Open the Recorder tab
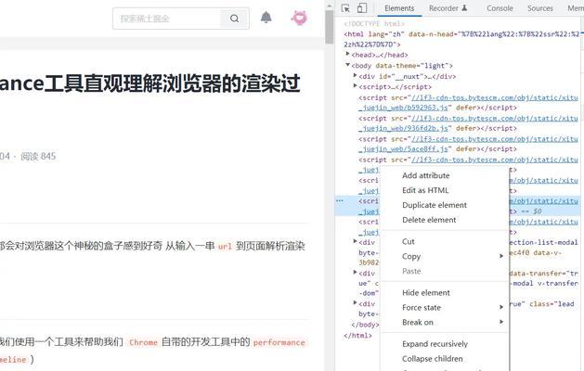This screenshot has height=371, width=584. (x=448, y=8)
